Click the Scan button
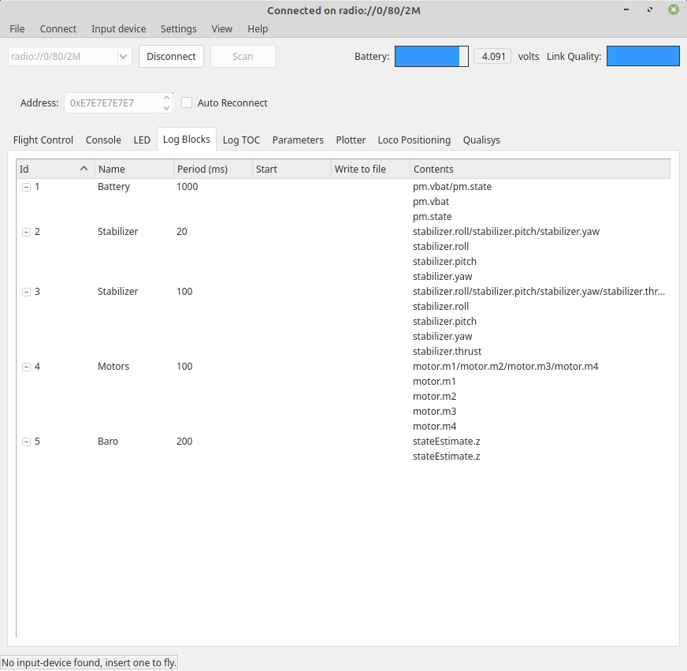Viewport: 687px width, 671px height. pos(243,57)
